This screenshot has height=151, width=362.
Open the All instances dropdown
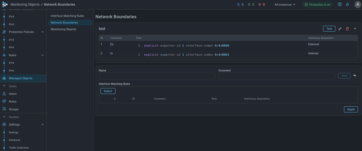(285, 5)
